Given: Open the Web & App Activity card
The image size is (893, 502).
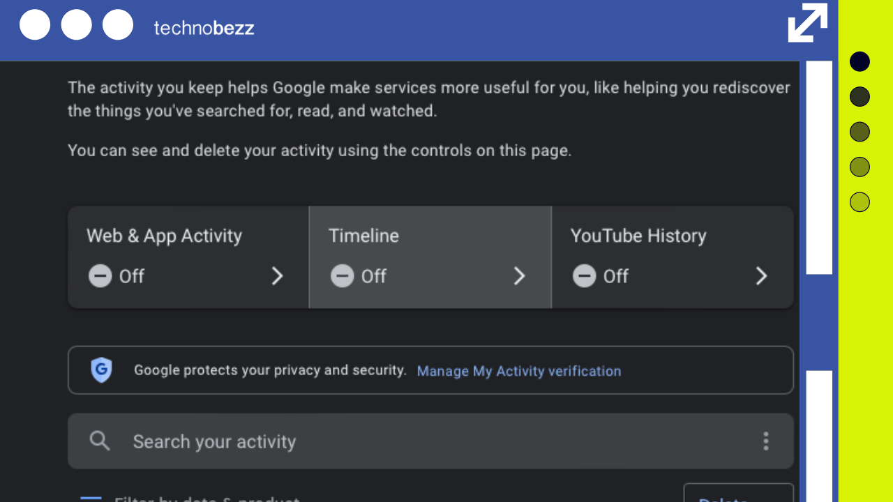Looking at the screenshot, I should tap(188, 257).
